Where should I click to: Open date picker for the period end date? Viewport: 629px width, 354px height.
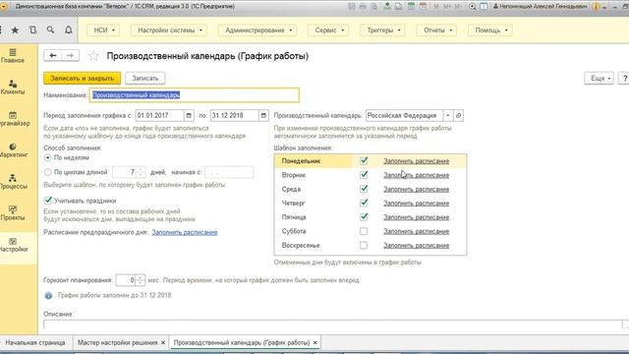coord(263,116)
